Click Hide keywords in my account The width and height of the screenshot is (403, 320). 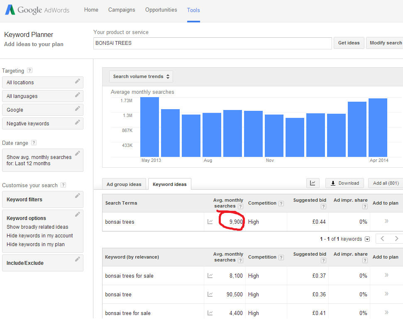(x=40, y=236)
